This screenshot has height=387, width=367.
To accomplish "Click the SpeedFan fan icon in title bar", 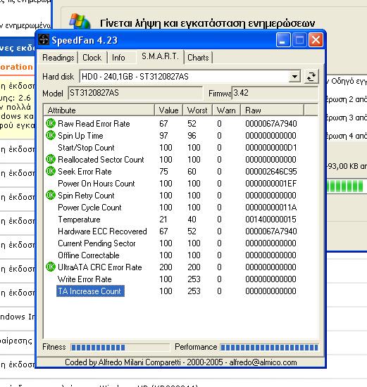I will point(44,39).
